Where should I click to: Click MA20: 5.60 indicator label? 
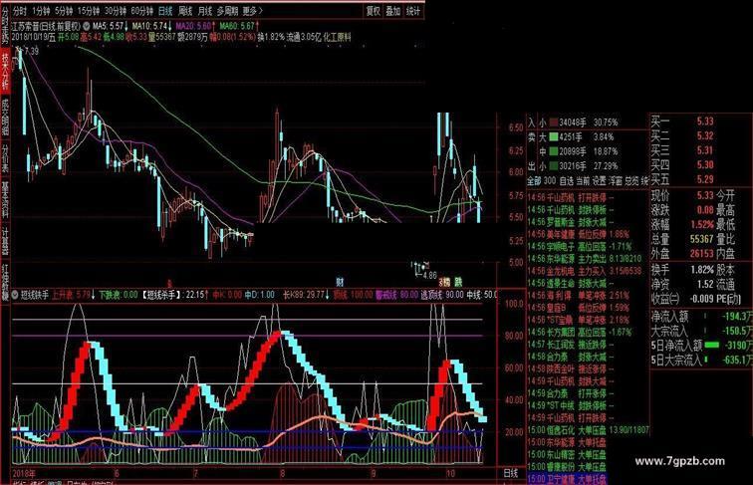(x=195, y=26)
